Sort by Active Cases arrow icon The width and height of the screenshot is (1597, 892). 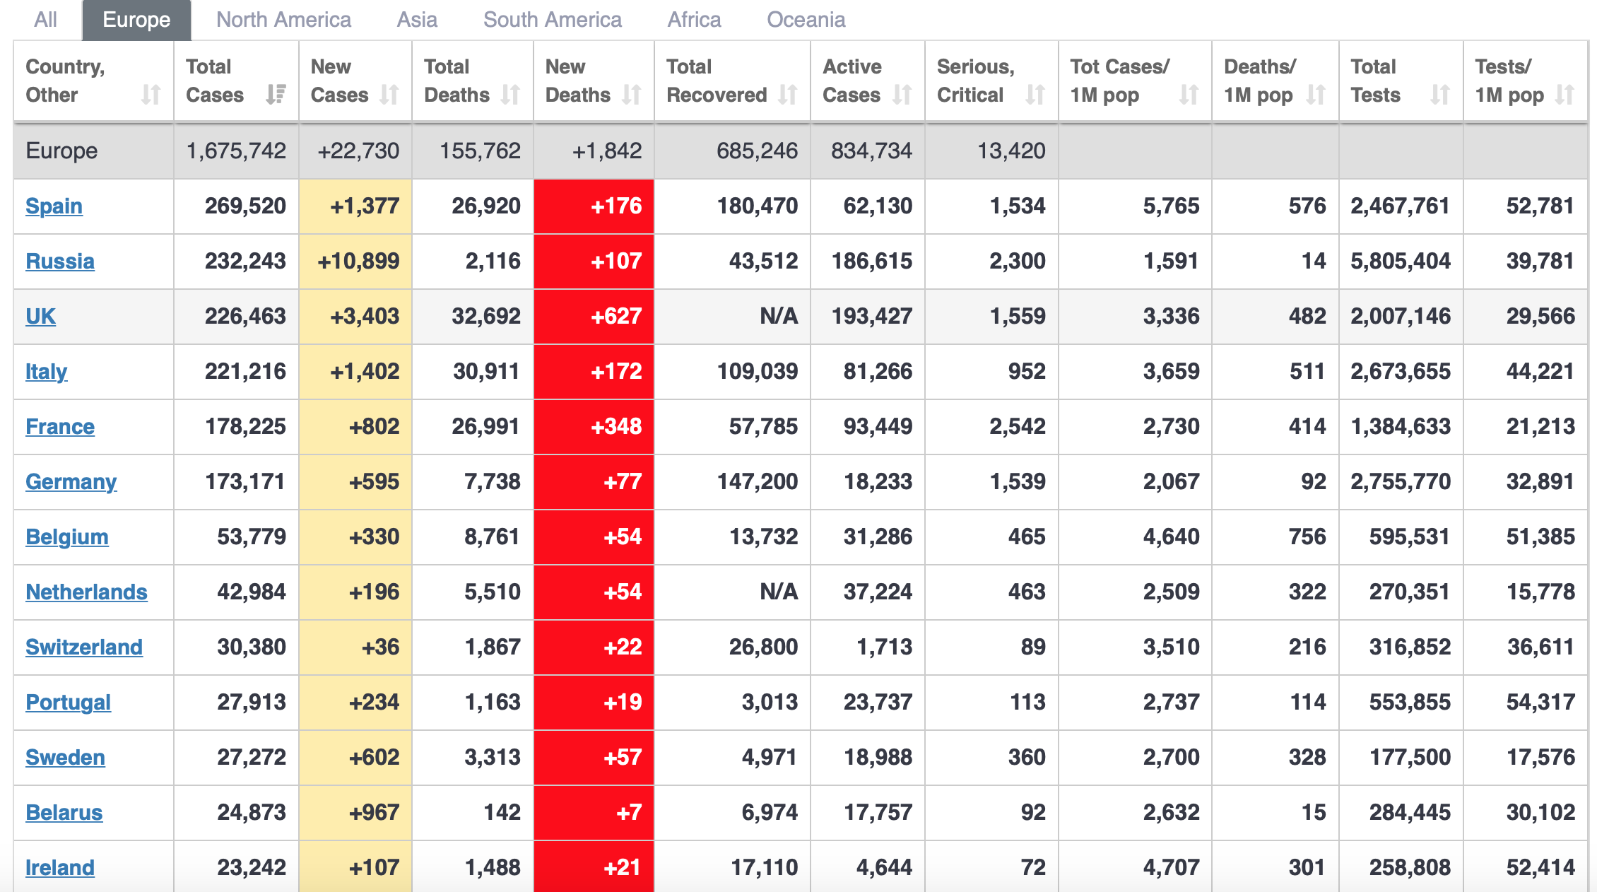click(902, 95)
